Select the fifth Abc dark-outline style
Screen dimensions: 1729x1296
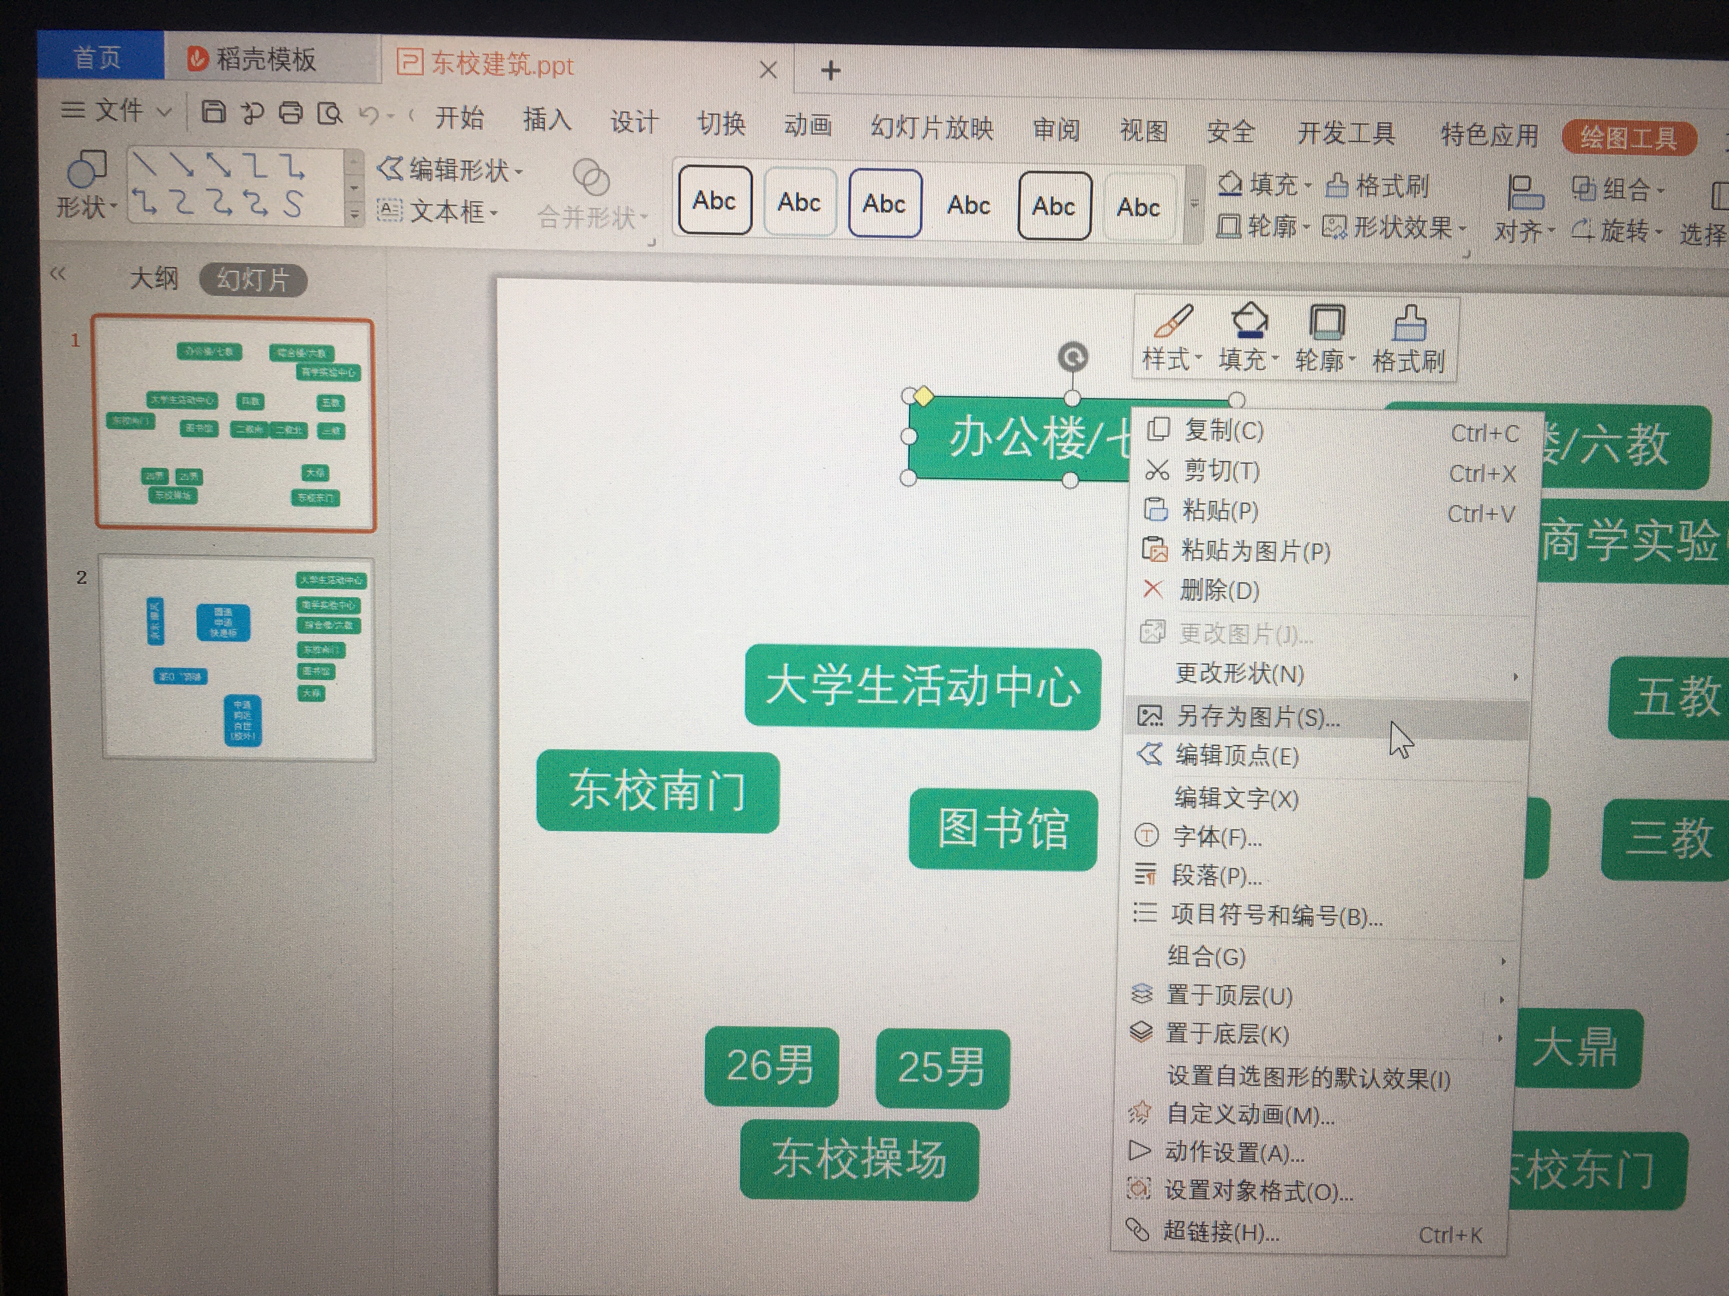tap(1054, 206)
